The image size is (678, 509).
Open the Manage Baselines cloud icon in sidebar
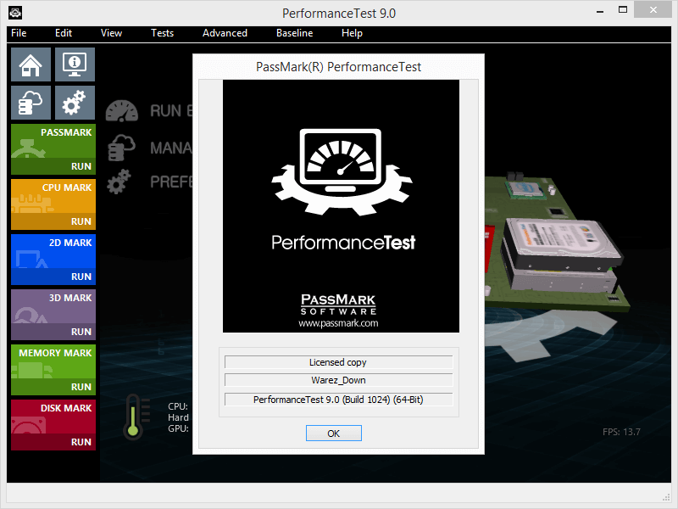point(31,103)
